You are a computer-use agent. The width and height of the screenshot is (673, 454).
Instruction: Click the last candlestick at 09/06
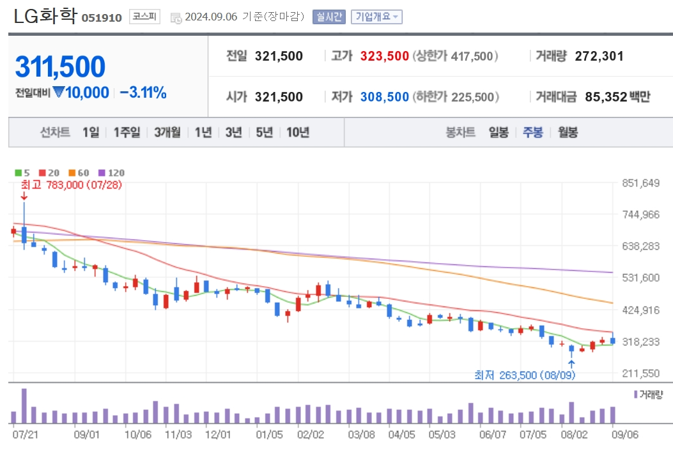click(x=613, y=339)
